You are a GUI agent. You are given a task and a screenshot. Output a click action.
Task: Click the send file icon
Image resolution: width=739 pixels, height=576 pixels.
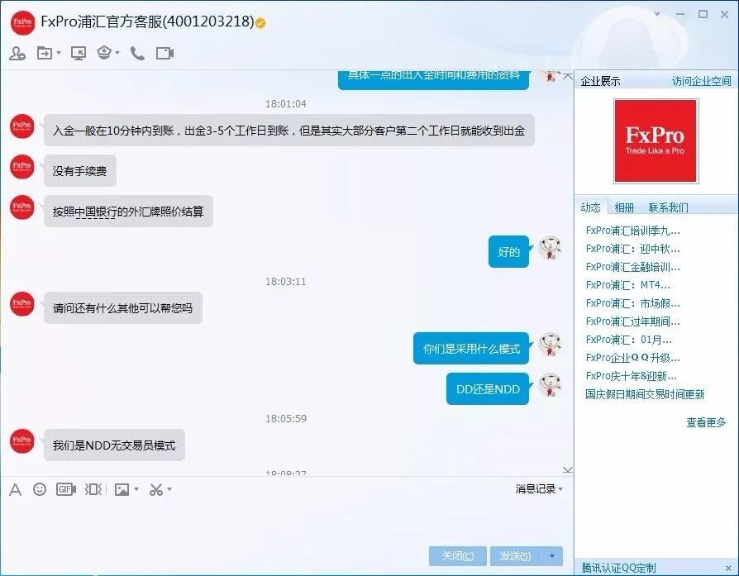pos(44,52)
